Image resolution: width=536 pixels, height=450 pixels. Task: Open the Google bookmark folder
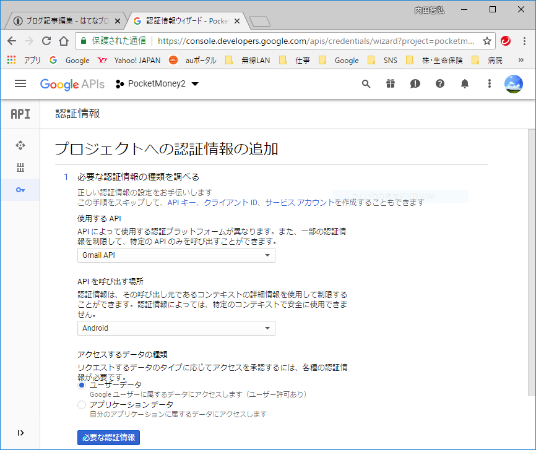click(x=339, y=61)
